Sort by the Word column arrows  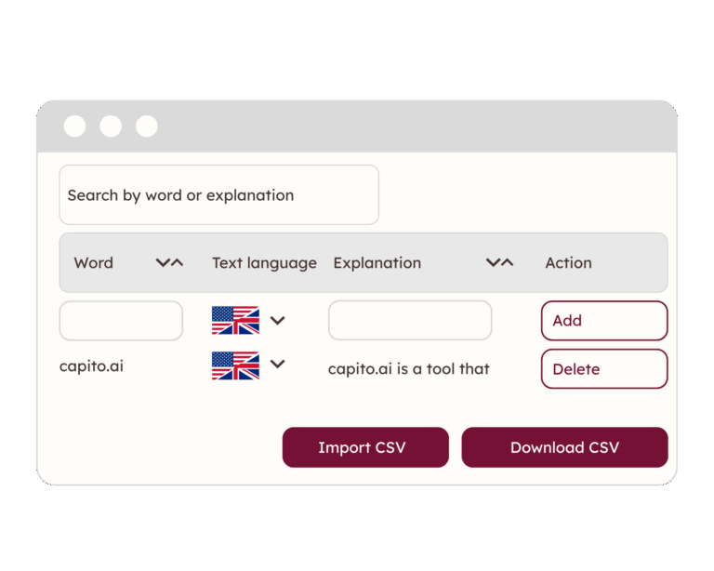click(169, 263)
